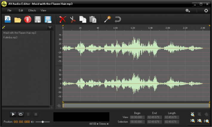The image size is (212, 127).
Task: Select Maid with the Flaxen Hair.mp3
Action: [x=20, y=33]
